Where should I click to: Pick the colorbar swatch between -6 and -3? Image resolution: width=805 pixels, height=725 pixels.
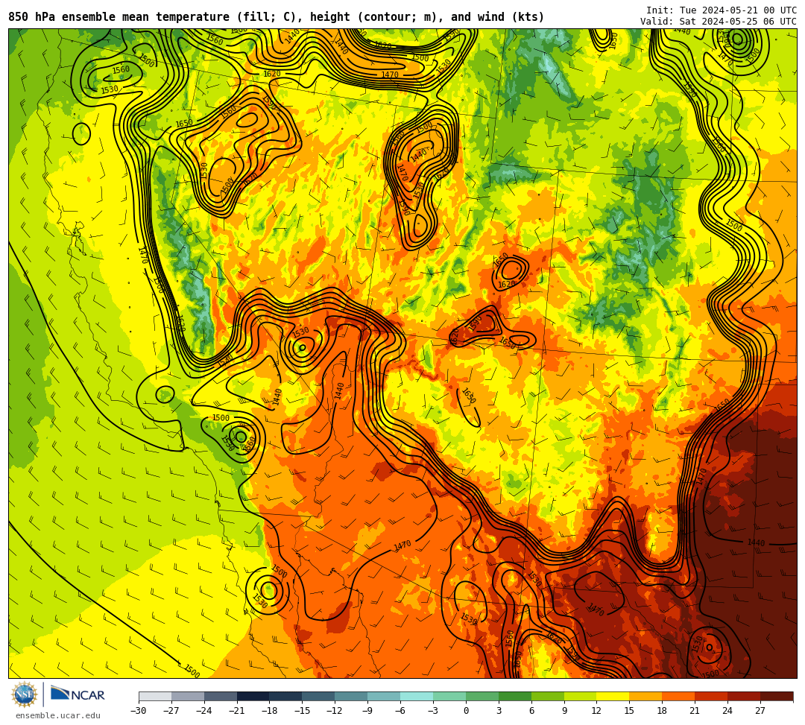(417, 696)
